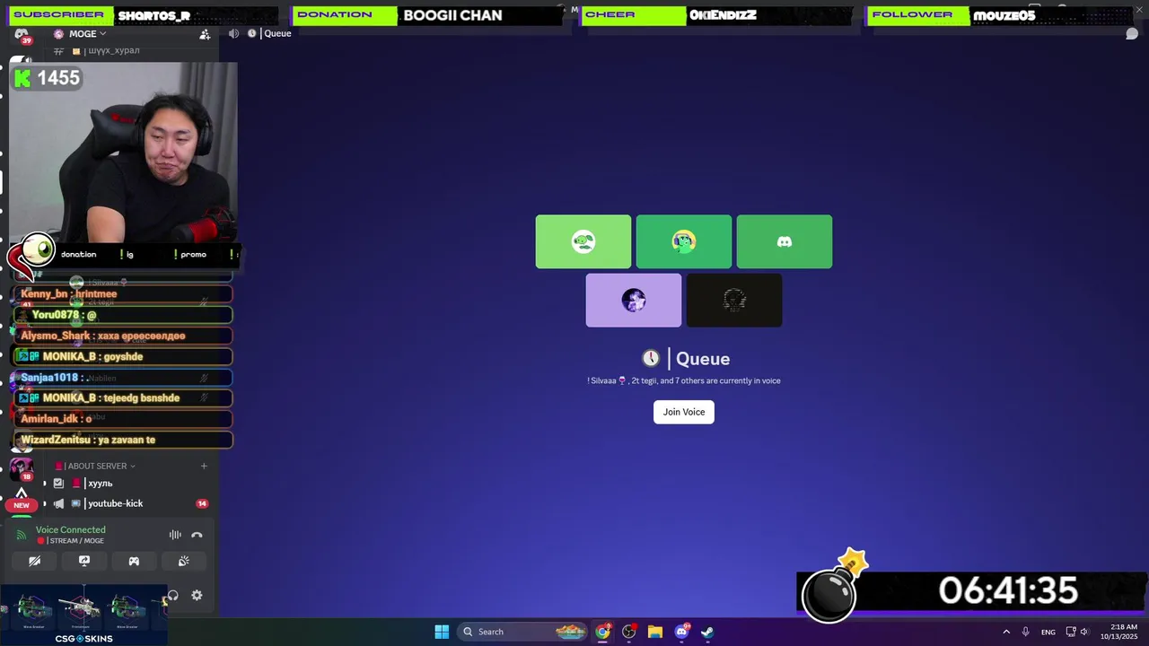Open the volume tray icon
The width and height of the screenshot is (1149, 646).
[x=1084, y=632]
